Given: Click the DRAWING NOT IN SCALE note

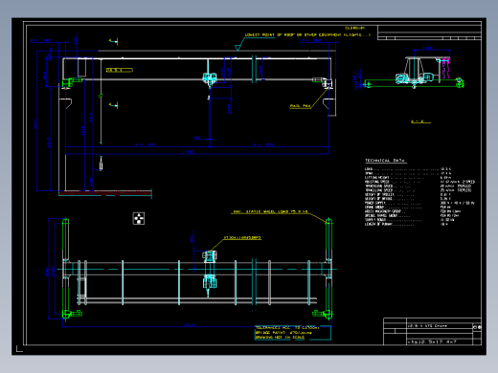Looking at the screenshot, I should coord(280,338).
